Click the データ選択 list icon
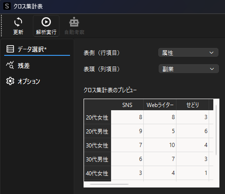This screenshot has width=225, height=194. (x=10, y=49)
